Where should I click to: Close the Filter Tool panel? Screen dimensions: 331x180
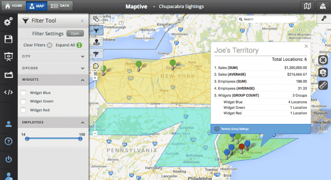click(x=82, y=21)
